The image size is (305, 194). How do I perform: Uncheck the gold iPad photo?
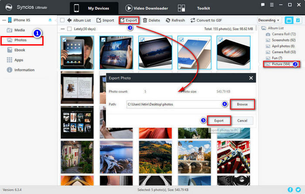182,39
